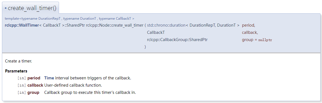The height and width of the screenshot is (103, 322).
Task: Select the create_wall_timer() heading tab
Action: (31, 8)
